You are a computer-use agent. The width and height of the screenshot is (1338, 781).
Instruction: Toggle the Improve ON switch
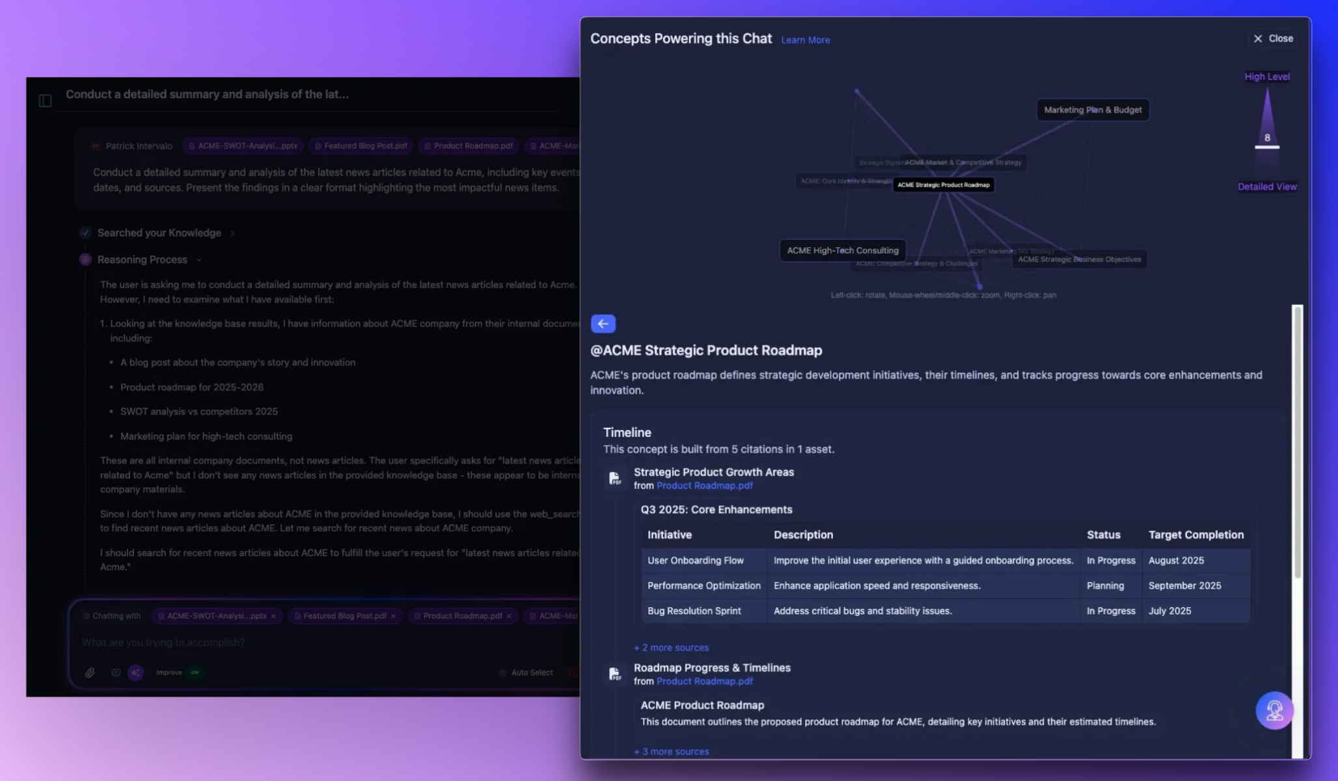(195, 673)
